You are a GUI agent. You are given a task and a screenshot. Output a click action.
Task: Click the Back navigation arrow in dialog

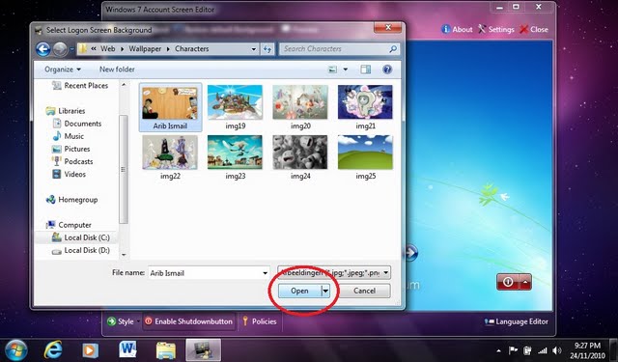[x=42, y=49]
